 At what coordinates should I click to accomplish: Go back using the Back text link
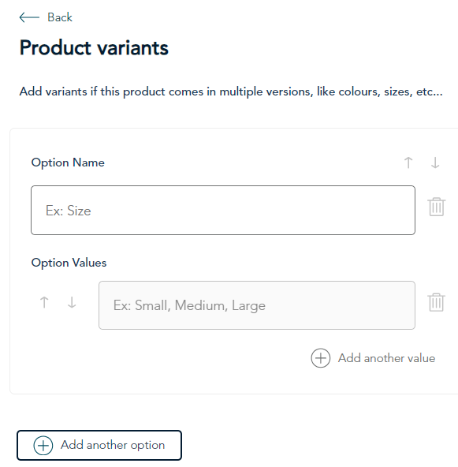[x=60, y=17]
